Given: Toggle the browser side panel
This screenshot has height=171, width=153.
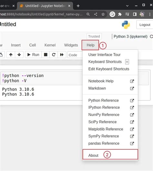Looking at the screenshot, I should (x=135, y=14).
